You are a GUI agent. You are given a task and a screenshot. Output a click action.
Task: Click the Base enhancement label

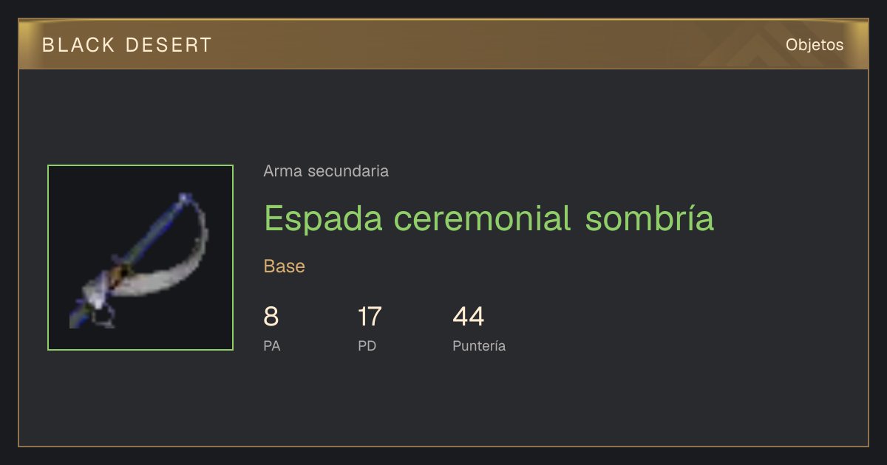point(285,266)
